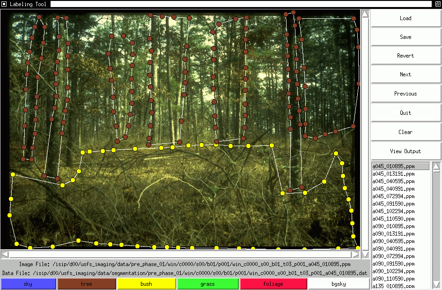Image resolution: width=442 pixels, height=290 pixels.
Task: Click the horizontal scrollbar left arrow
Action: (5, 254)
